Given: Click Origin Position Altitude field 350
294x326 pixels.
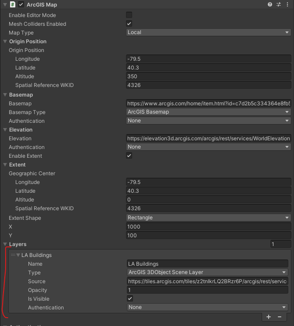Looking at the screenshot, I should (208, 76).
